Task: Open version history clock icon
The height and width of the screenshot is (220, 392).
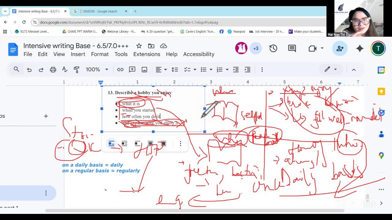Action: [x=273, y=48]
